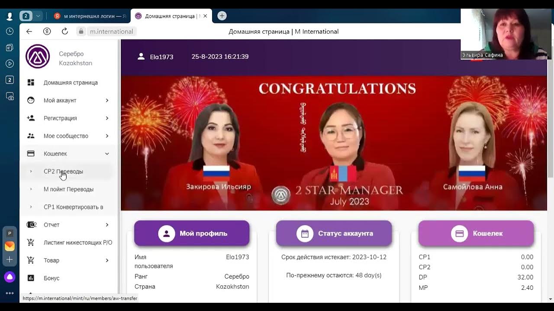Click the Домашняя страница dashboard icon
The image size is (554, 311).
click(x=31, y=83)
